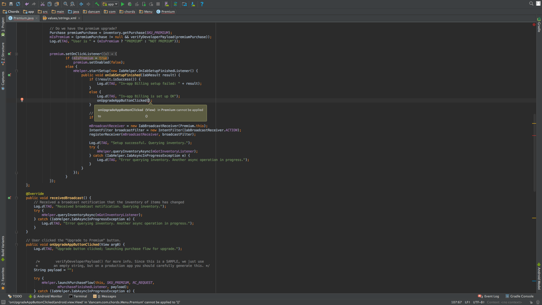Open the Project Structure icon
The image size is (542, 305).
[x=184, y=4]
